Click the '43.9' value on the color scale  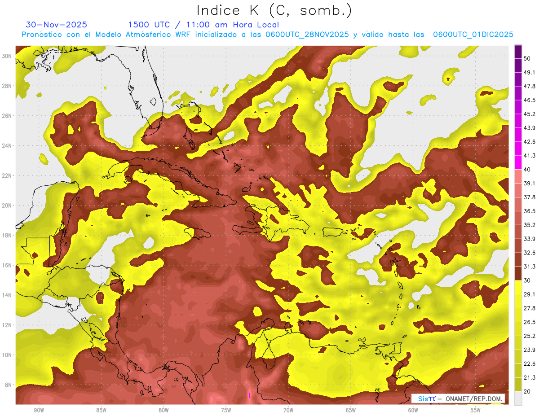tap(530, 128)
